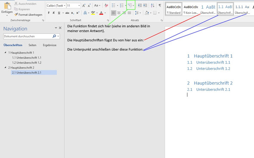Viewport: 254px width, 158px height.
Task: Center the text alignment
Action: [x=119, y=13]
